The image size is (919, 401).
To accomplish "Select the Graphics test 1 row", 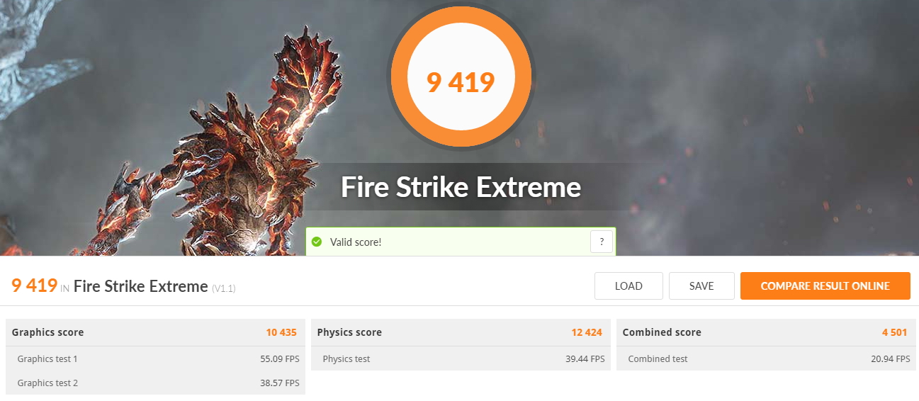I will tap(155, 358).
